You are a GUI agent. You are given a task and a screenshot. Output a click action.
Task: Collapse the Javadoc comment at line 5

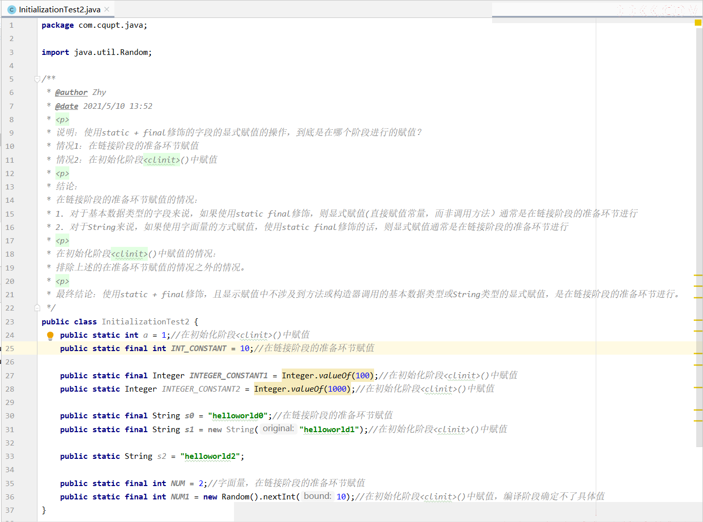[37, 79]
